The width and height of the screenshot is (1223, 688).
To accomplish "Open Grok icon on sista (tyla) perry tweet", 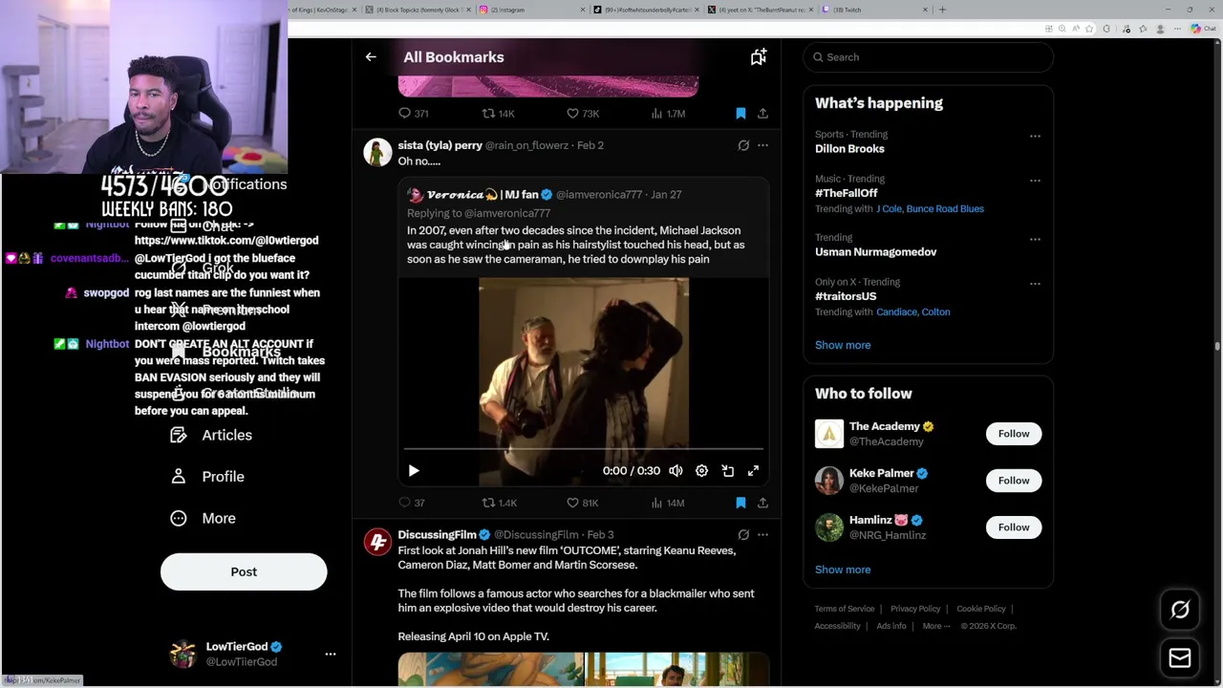I will click(x=743, y=145).
